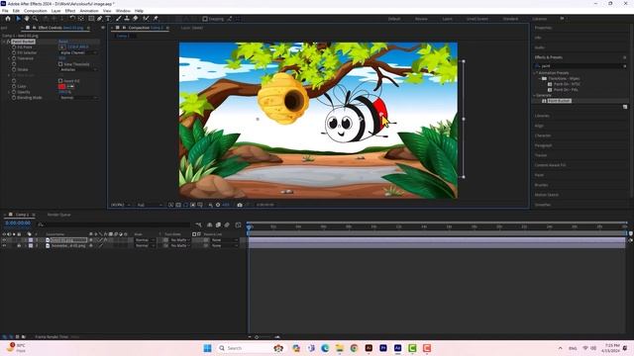This screenshot has width=634, height=356.
Task: Enable the View Threshold checkbox
Action: [x=60, y=64]
